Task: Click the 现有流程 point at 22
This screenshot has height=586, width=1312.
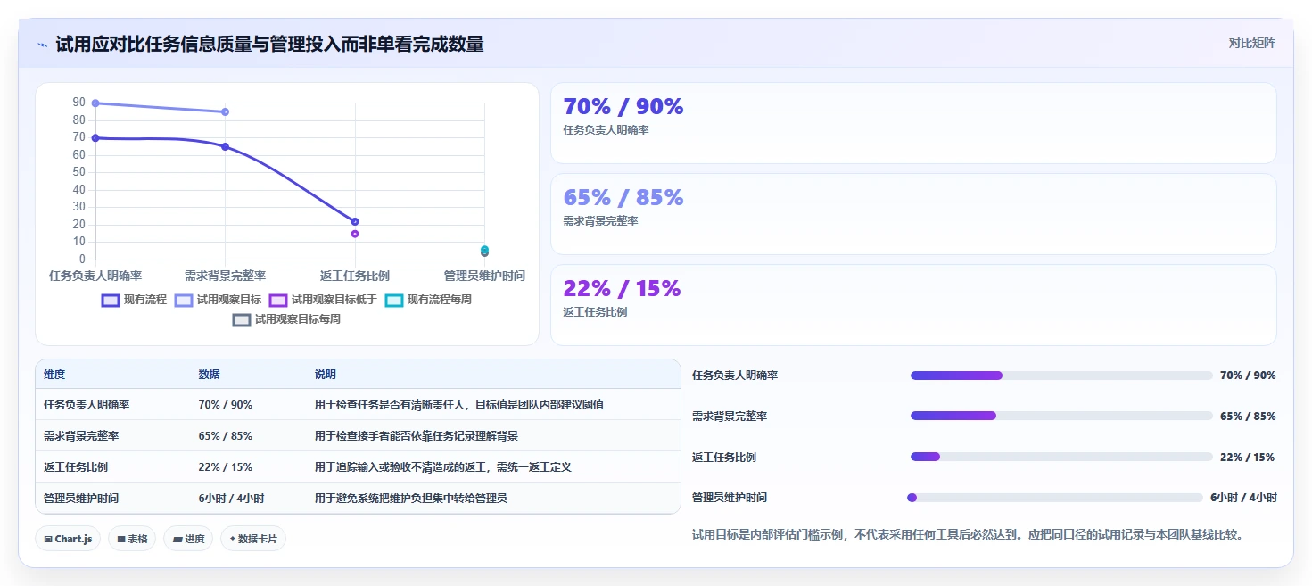Action: point(355,221)
